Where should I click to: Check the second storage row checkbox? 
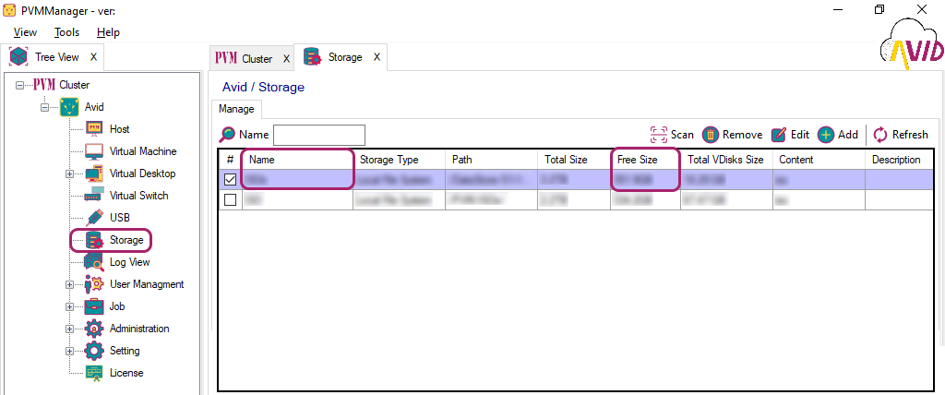coord(230,199)
